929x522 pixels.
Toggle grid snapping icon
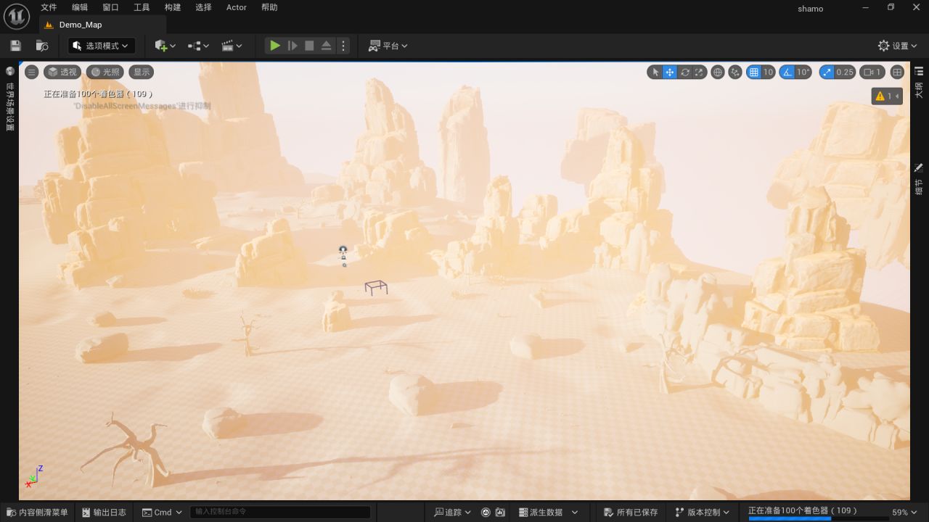753,72
